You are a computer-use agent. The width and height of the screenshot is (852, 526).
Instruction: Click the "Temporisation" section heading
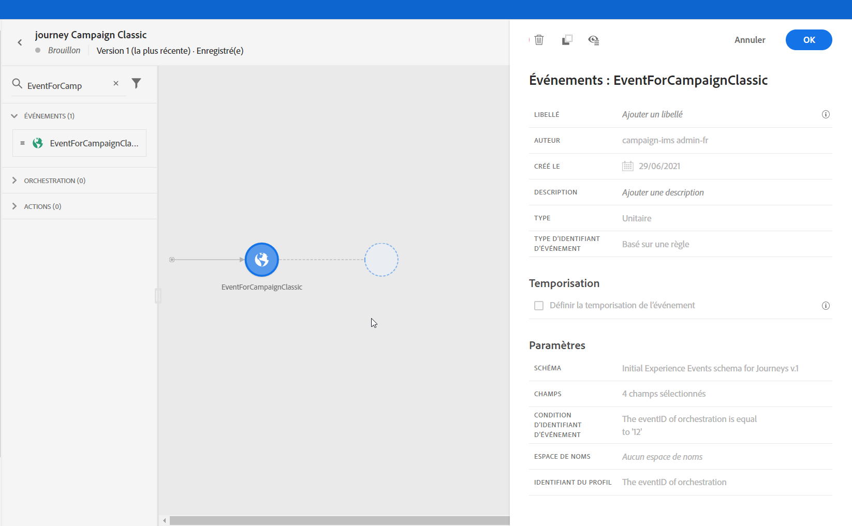click(x=564, y=283)
